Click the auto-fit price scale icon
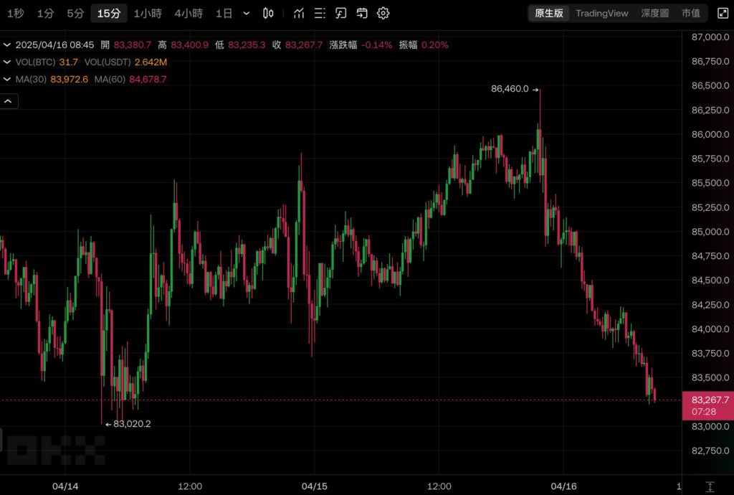The image size is (734, 495). click(710, 486)
